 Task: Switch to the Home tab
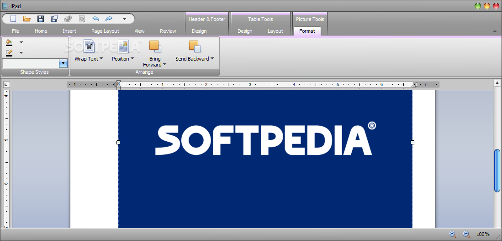point(41,31)
